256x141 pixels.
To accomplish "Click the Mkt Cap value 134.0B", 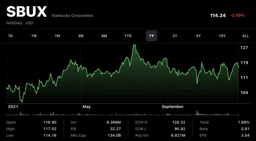I will (x=114, y=135).
